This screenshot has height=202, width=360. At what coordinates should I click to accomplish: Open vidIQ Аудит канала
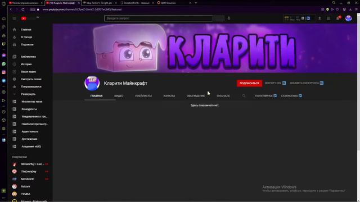click(30, 131)
